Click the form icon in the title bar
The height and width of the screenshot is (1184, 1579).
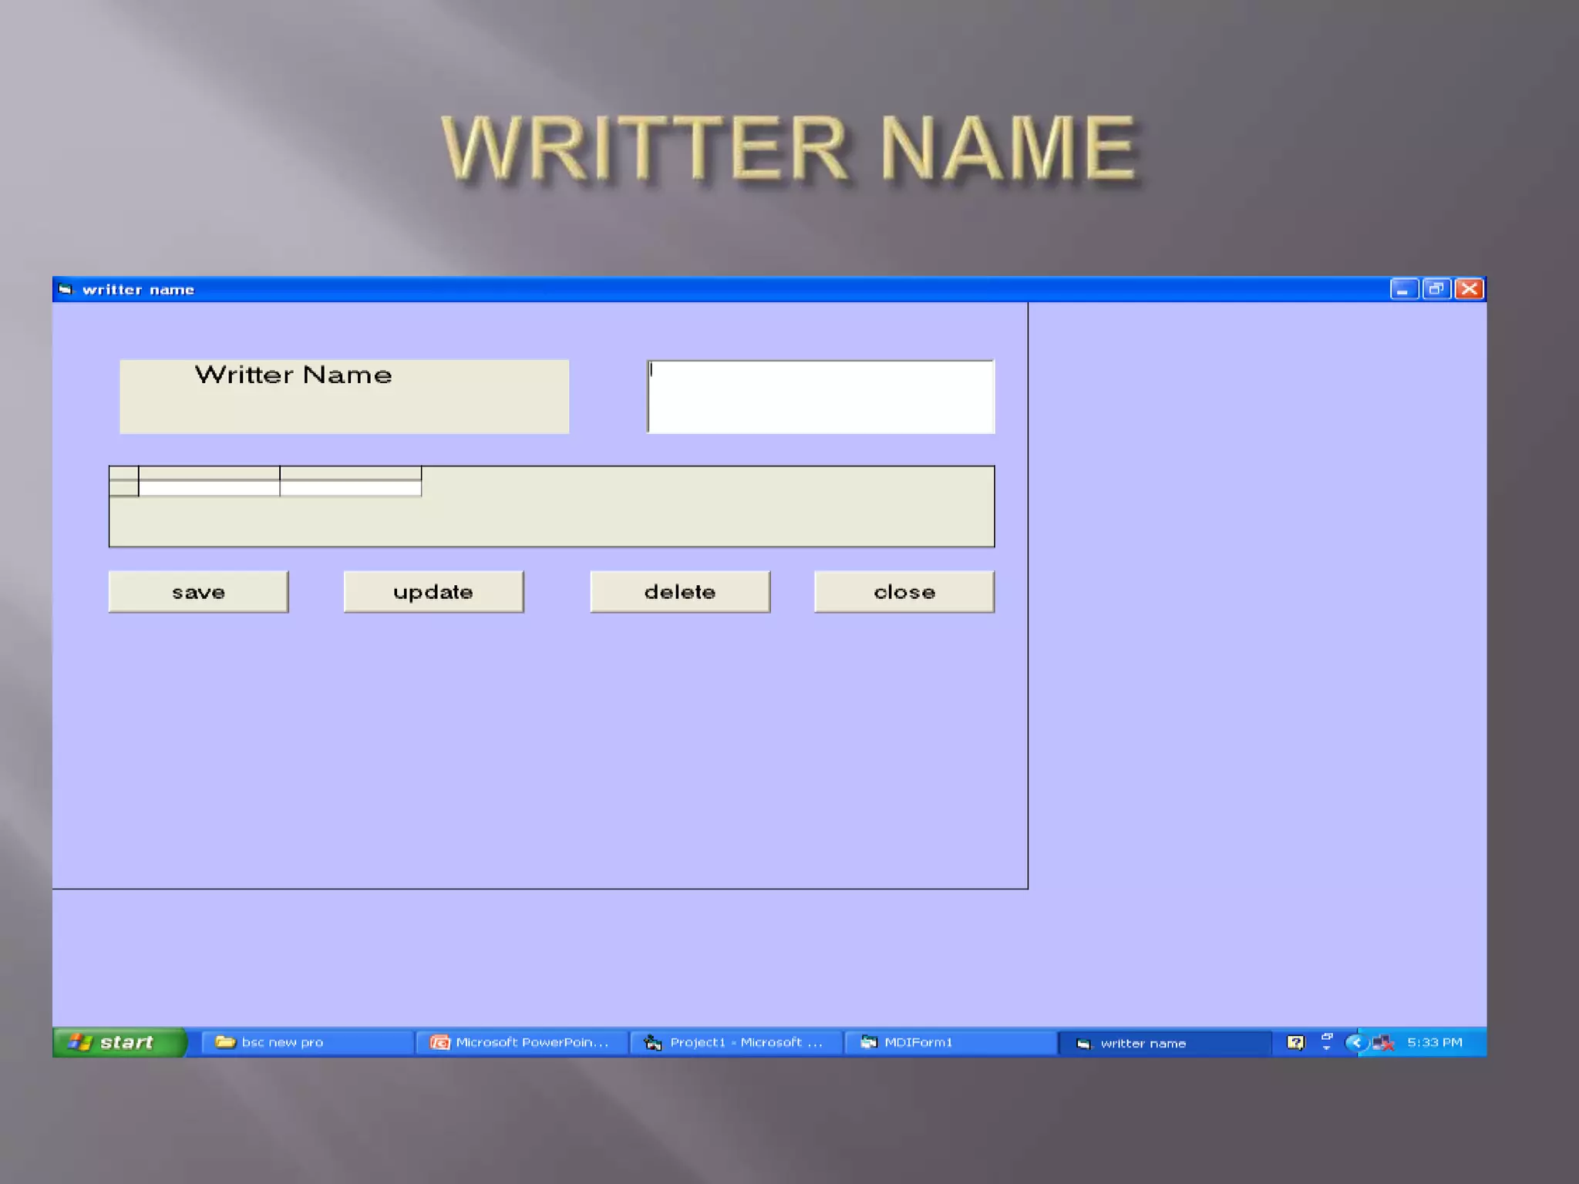point(66,289)
